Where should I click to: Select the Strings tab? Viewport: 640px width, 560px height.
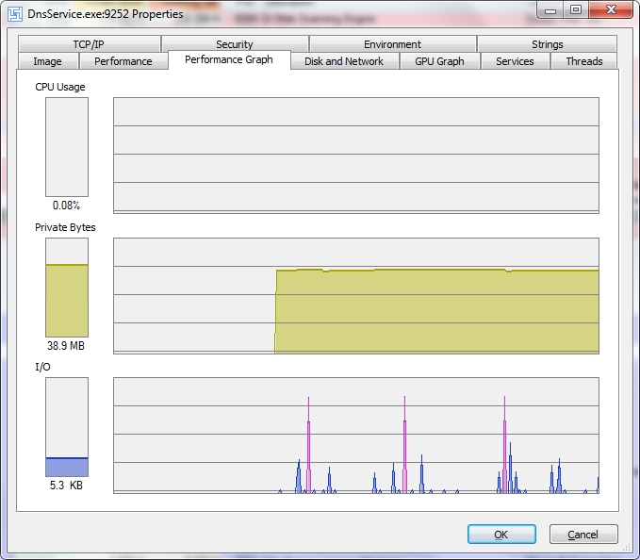(547, 44)
